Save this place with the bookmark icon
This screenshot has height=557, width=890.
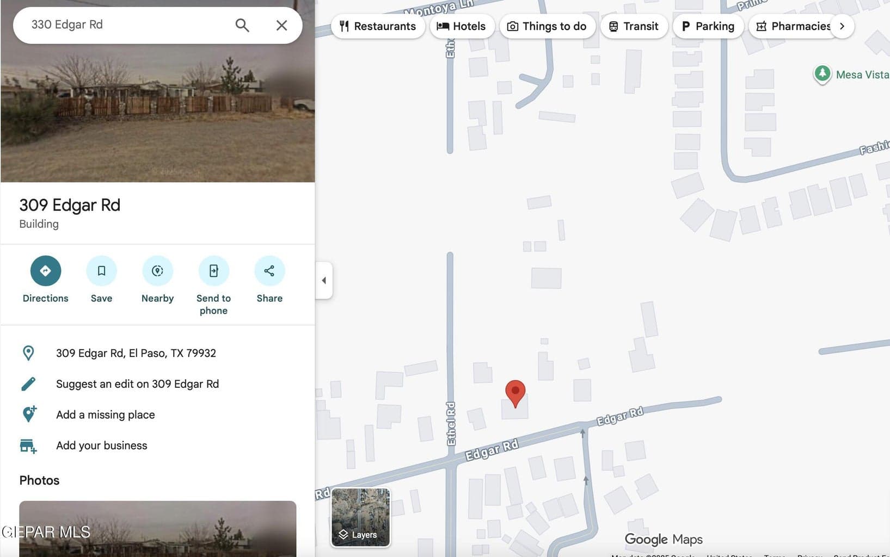click(x=102, y=271)
